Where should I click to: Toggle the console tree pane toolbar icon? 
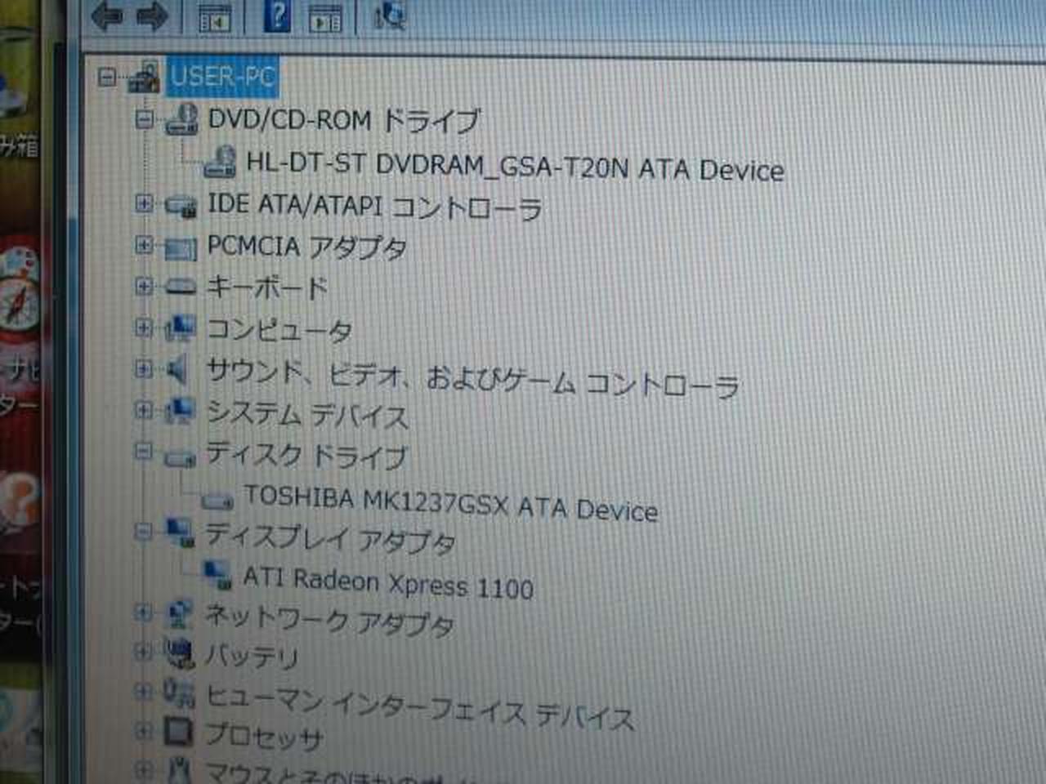pyautogui.click(x=214, y=18)
